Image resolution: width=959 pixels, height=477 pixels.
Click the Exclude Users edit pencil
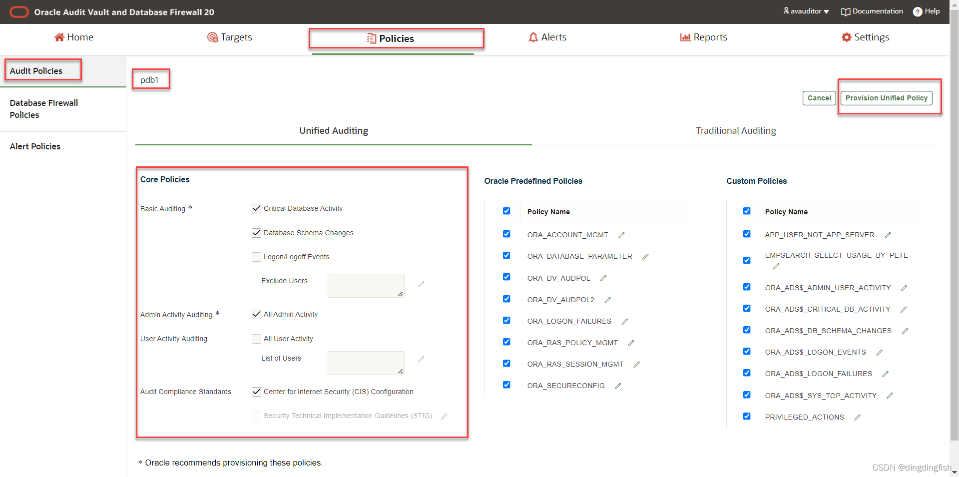tap(421, 284)
